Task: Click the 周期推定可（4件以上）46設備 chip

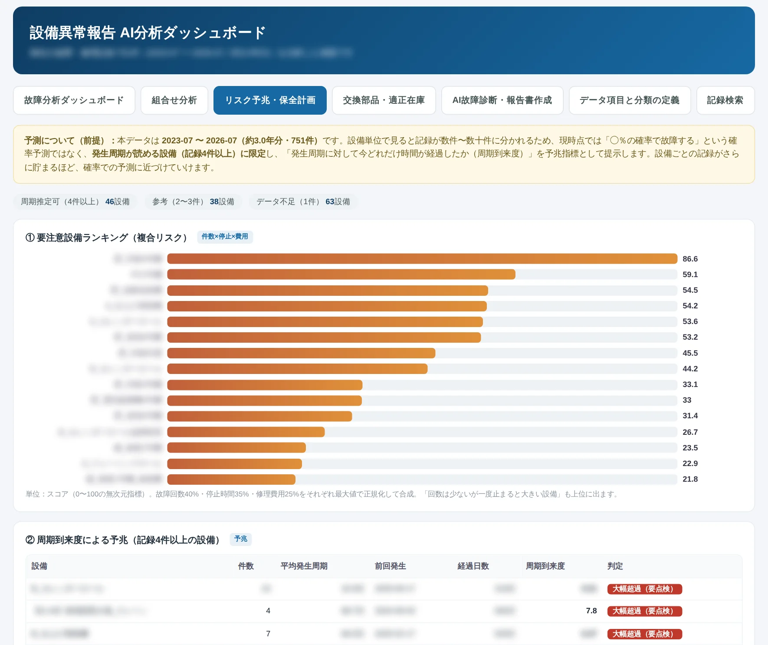Action: pyautogui.click(x=75, y=202)
